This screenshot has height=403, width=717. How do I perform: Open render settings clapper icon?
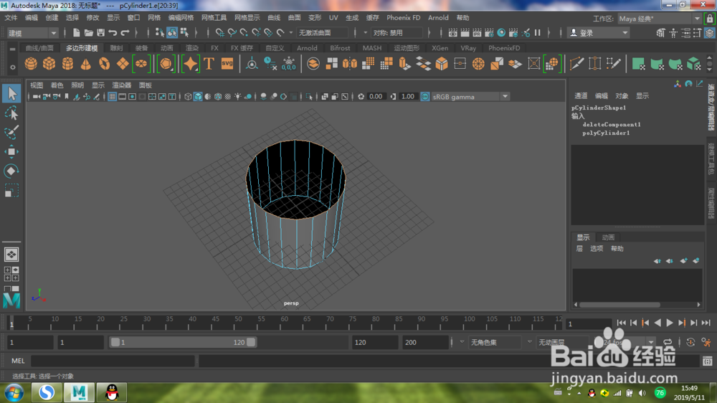click(x=489, y=32)
